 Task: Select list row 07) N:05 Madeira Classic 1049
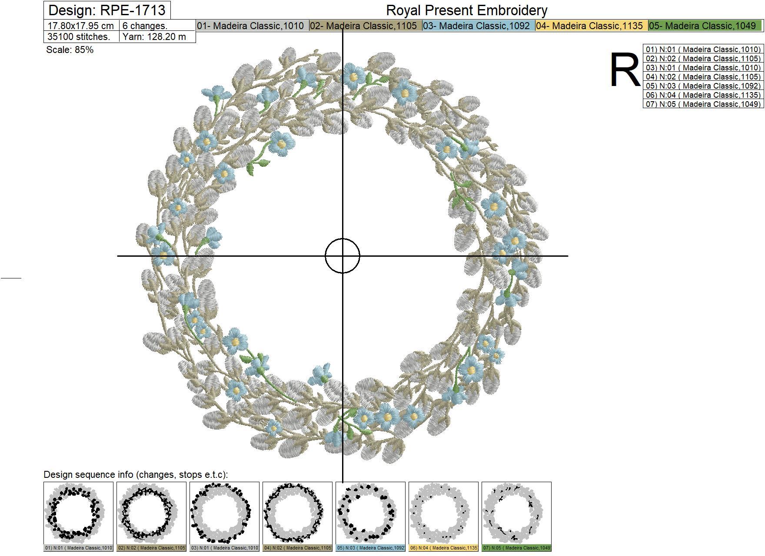pyautogui.click(x=703, y=104)
